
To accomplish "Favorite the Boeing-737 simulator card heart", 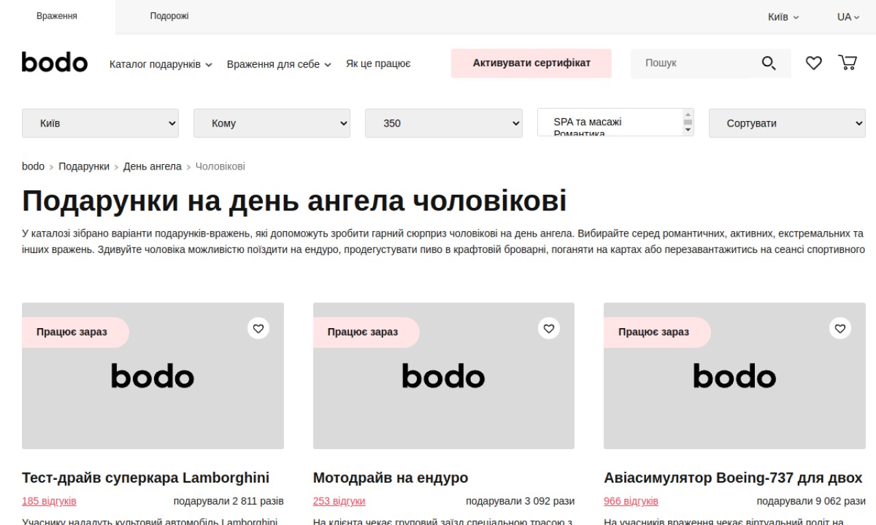I will pyautogui.click(x=840, y=328).
